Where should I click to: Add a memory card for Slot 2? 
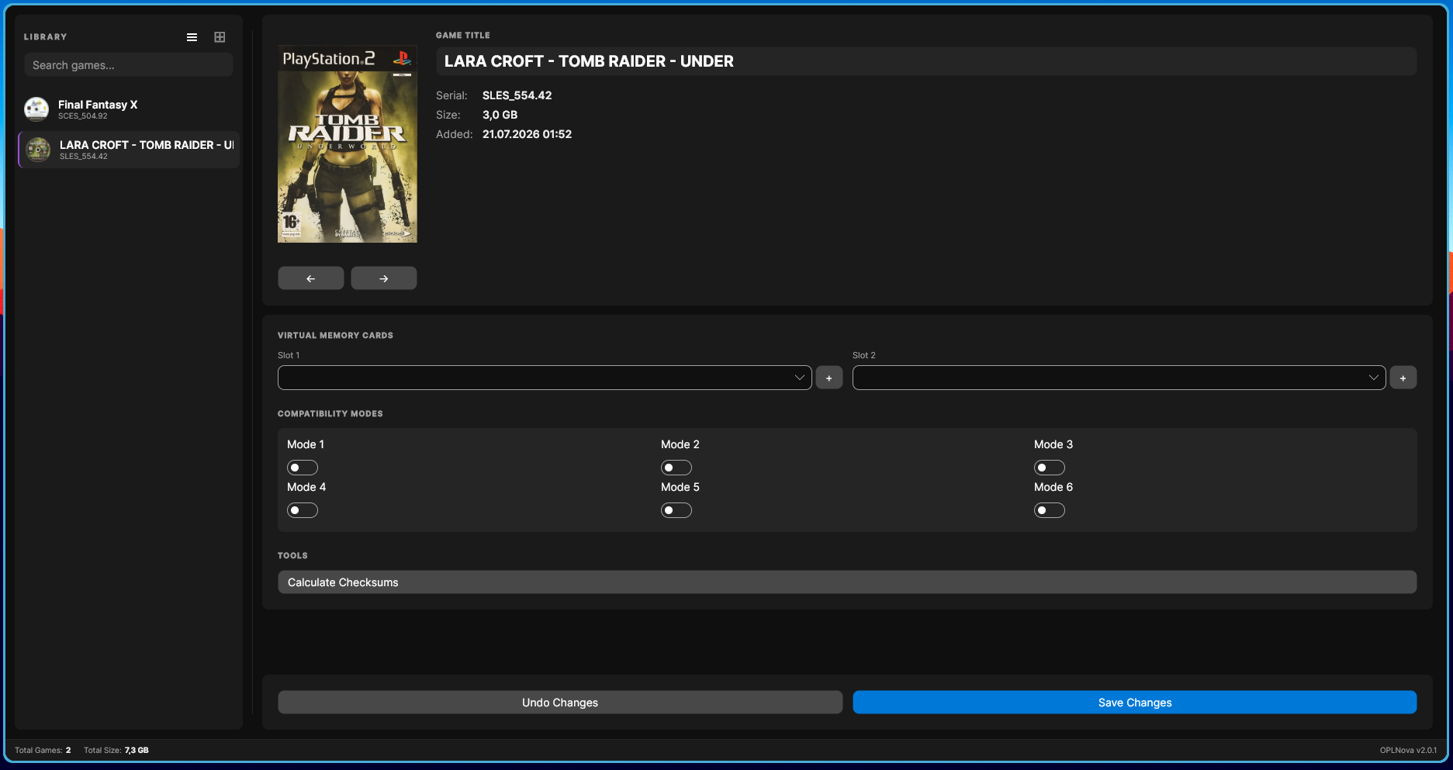(1403, 378)
